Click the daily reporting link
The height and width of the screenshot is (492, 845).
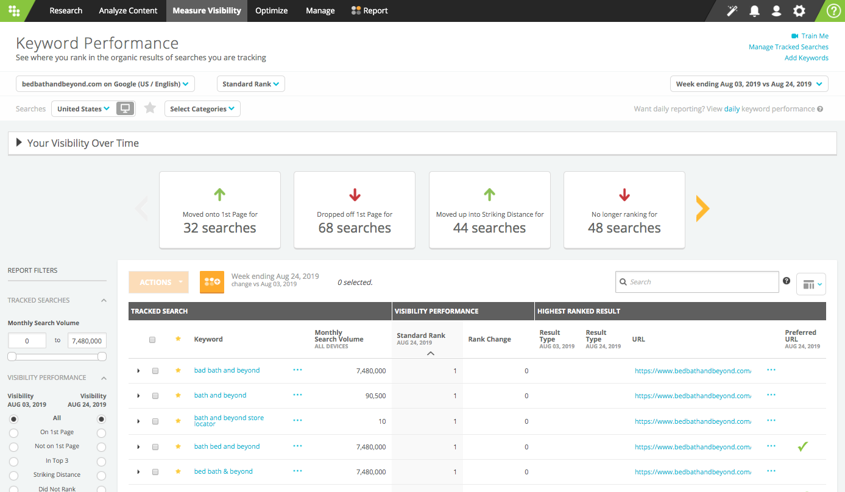(x=732, y=109)
